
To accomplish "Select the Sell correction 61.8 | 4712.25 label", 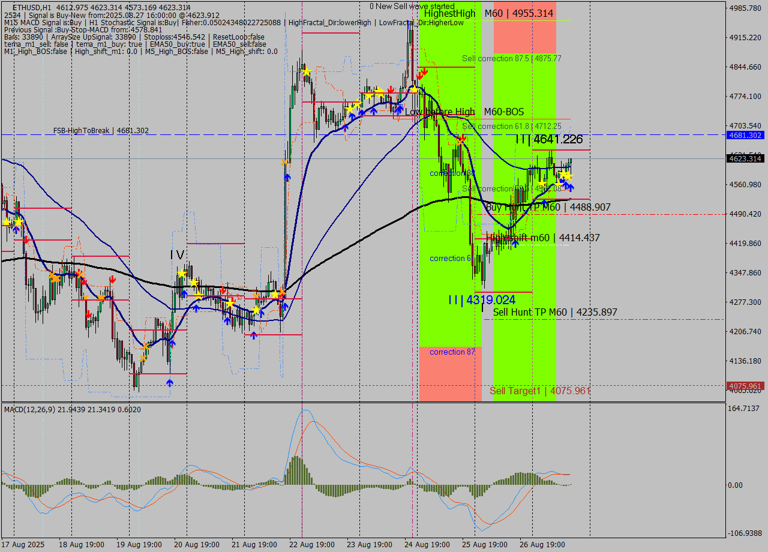I will [x=511, y=126].
